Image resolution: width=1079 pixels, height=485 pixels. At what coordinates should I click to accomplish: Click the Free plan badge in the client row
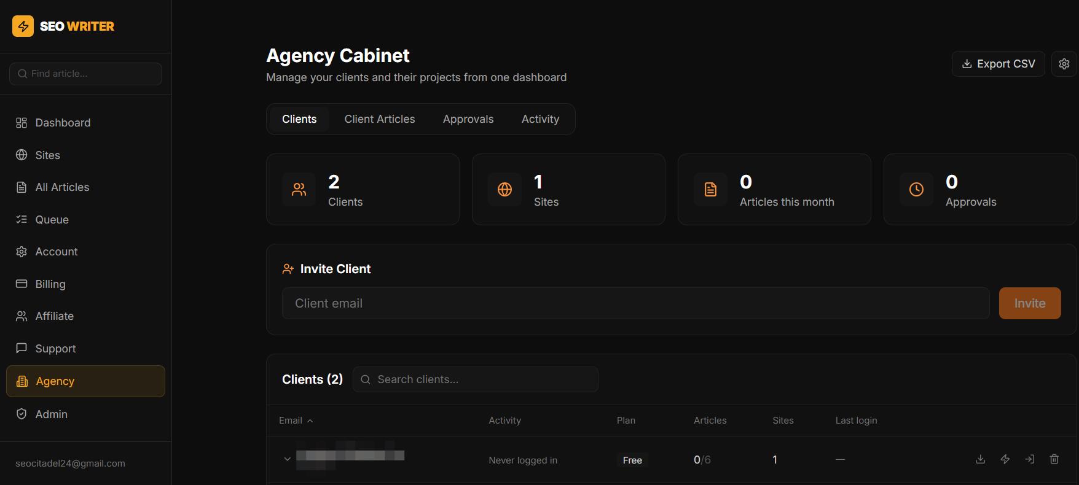(x=632, y=460)
